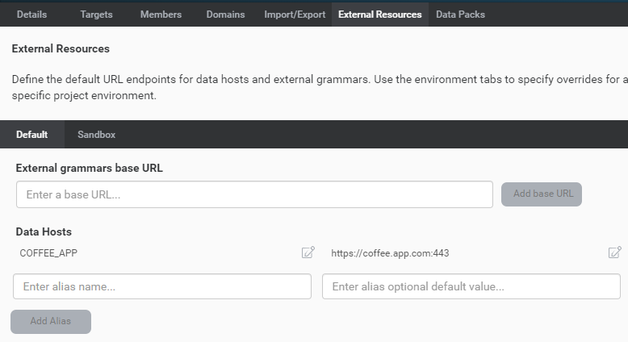Click the External grammars base URL label
The height and width of the screenshot is (342, 628).
90,168
